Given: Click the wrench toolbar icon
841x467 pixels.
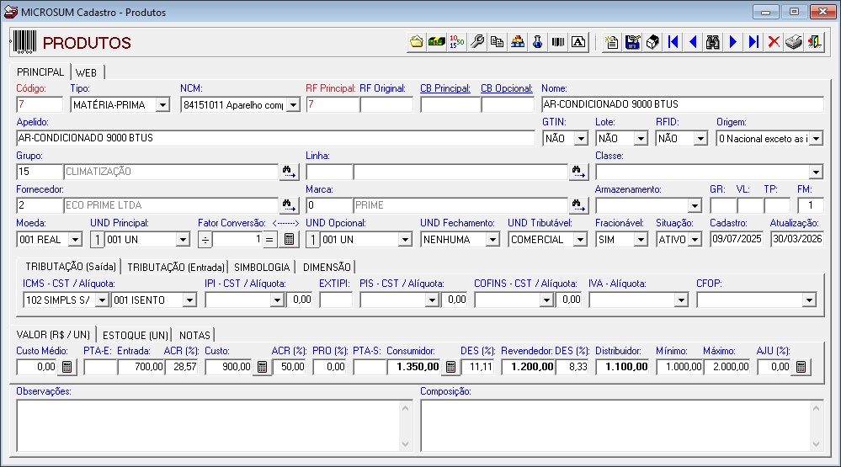Looking at the screenshot, I should [476, 42].
